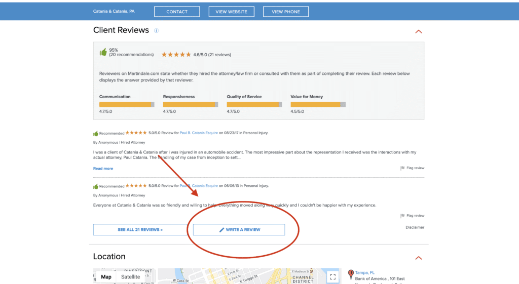Click Flag review on the 08/23/17 review
Image resolution: width=519 pixels, height=284 pixels.
click(415, 168)
